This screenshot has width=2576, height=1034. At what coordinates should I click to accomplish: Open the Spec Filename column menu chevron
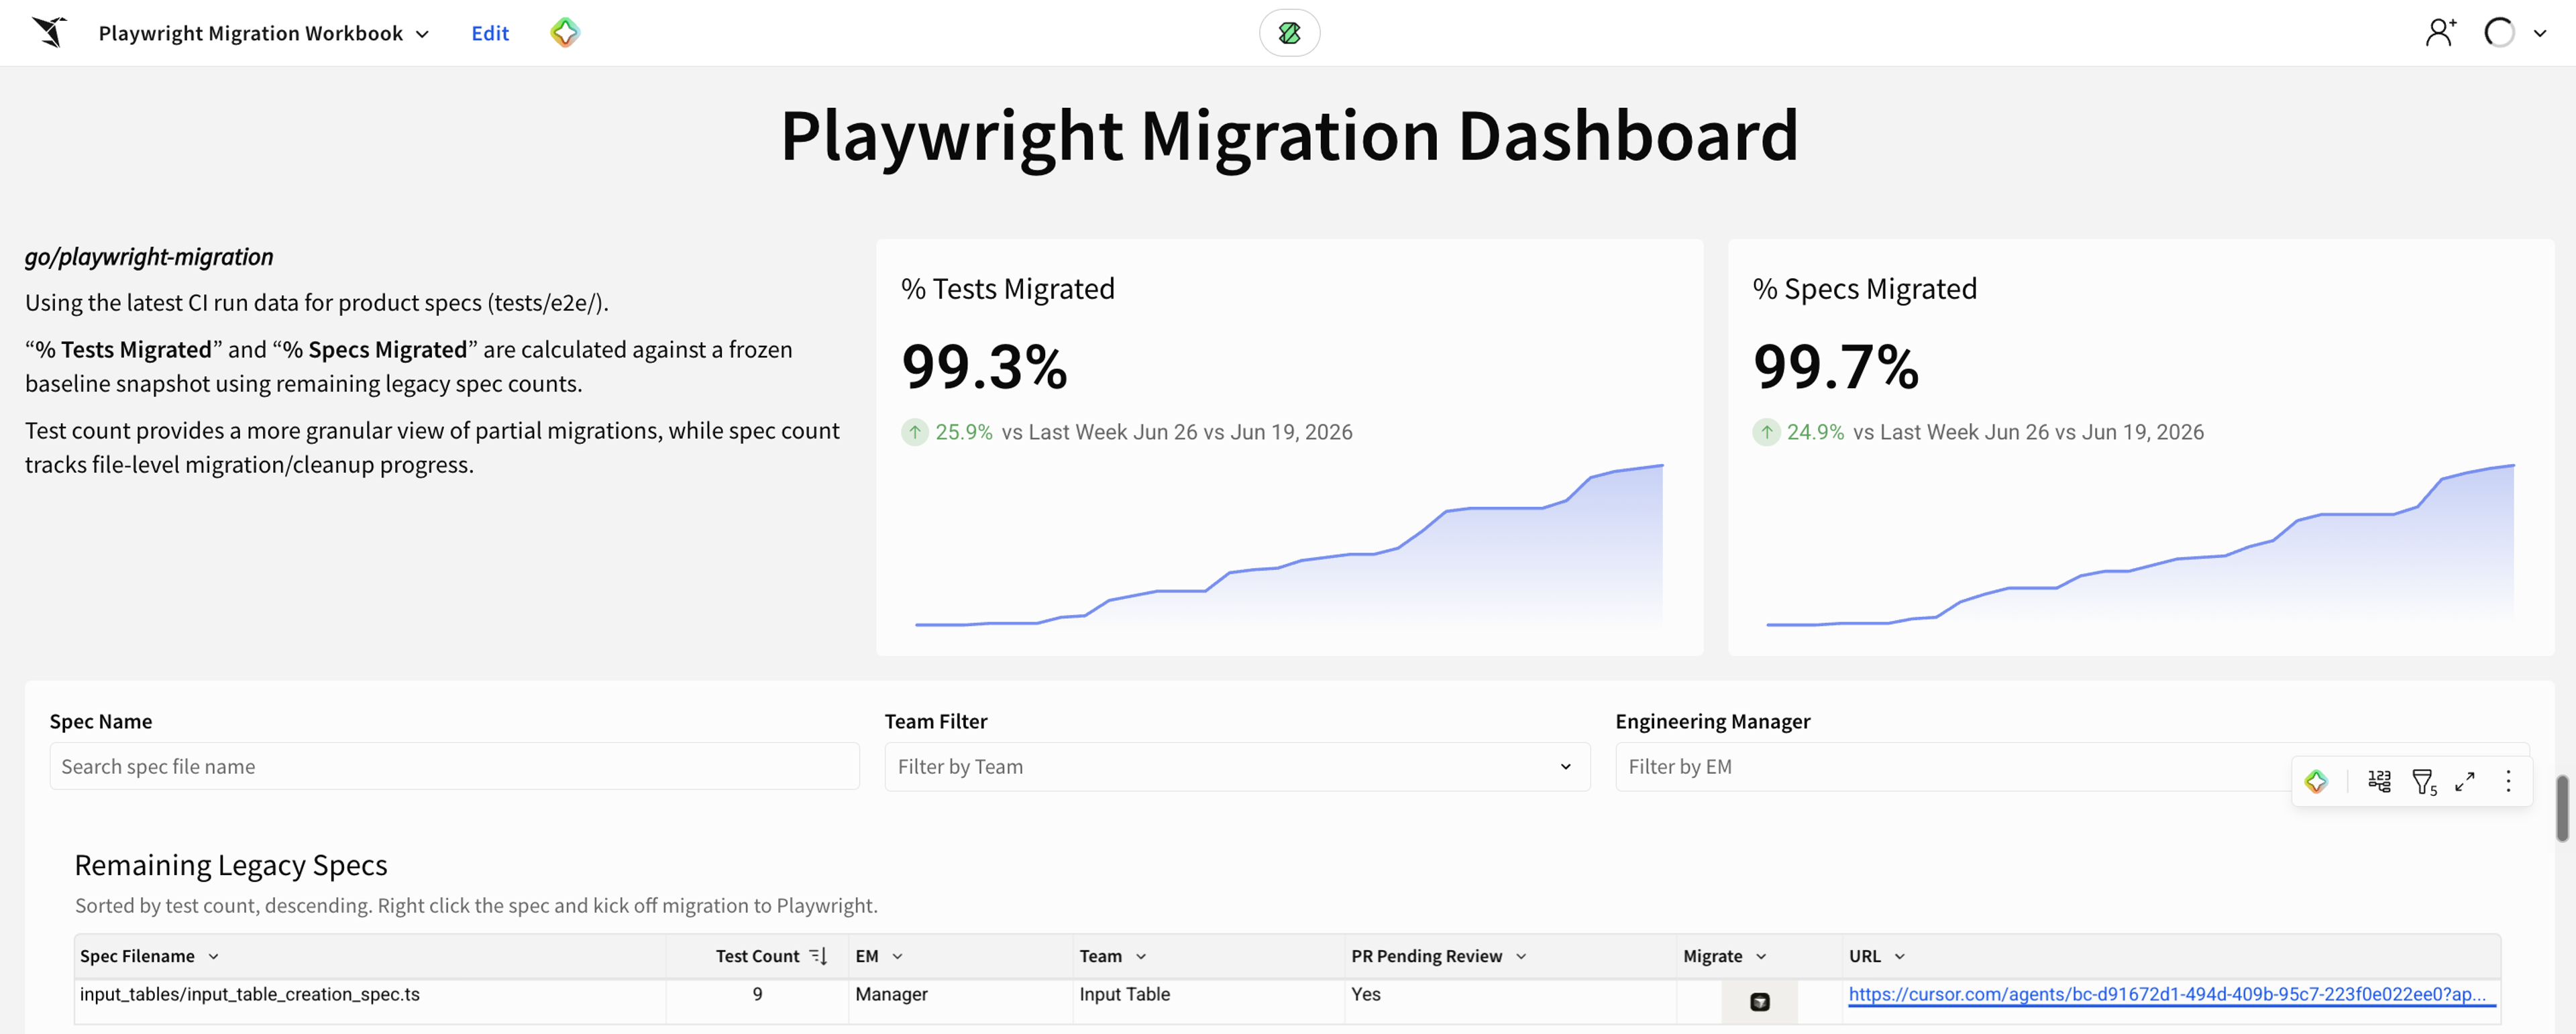pos(213,956)
